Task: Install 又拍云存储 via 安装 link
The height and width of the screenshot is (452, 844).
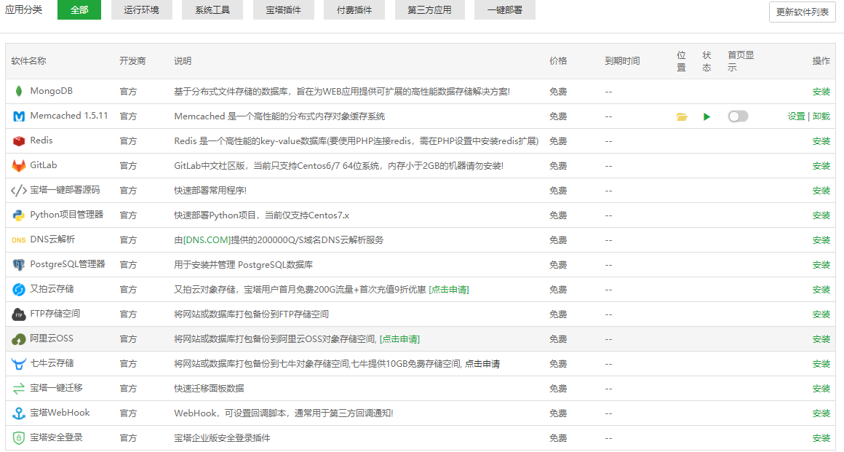Action: [821, 290]
